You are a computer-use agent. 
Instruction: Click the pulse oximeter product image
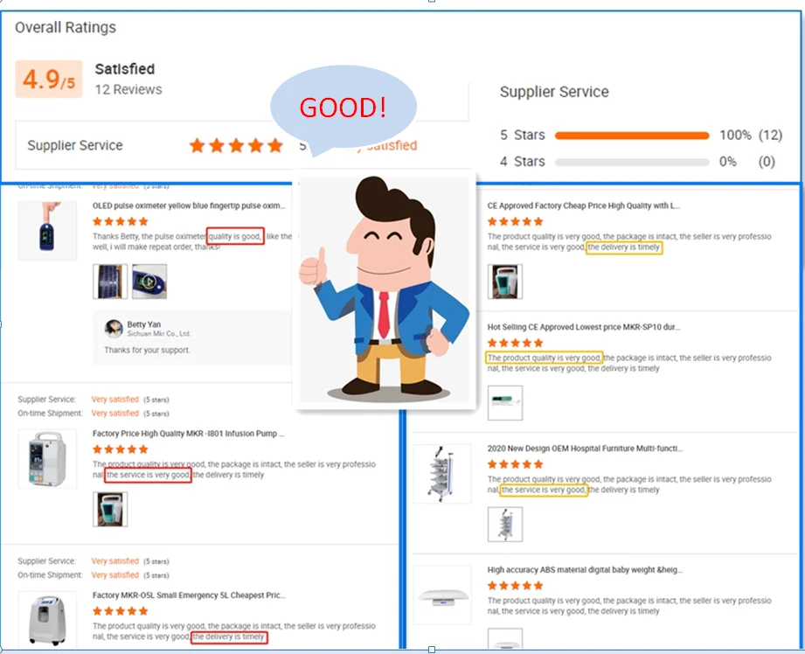pos(47,231)
